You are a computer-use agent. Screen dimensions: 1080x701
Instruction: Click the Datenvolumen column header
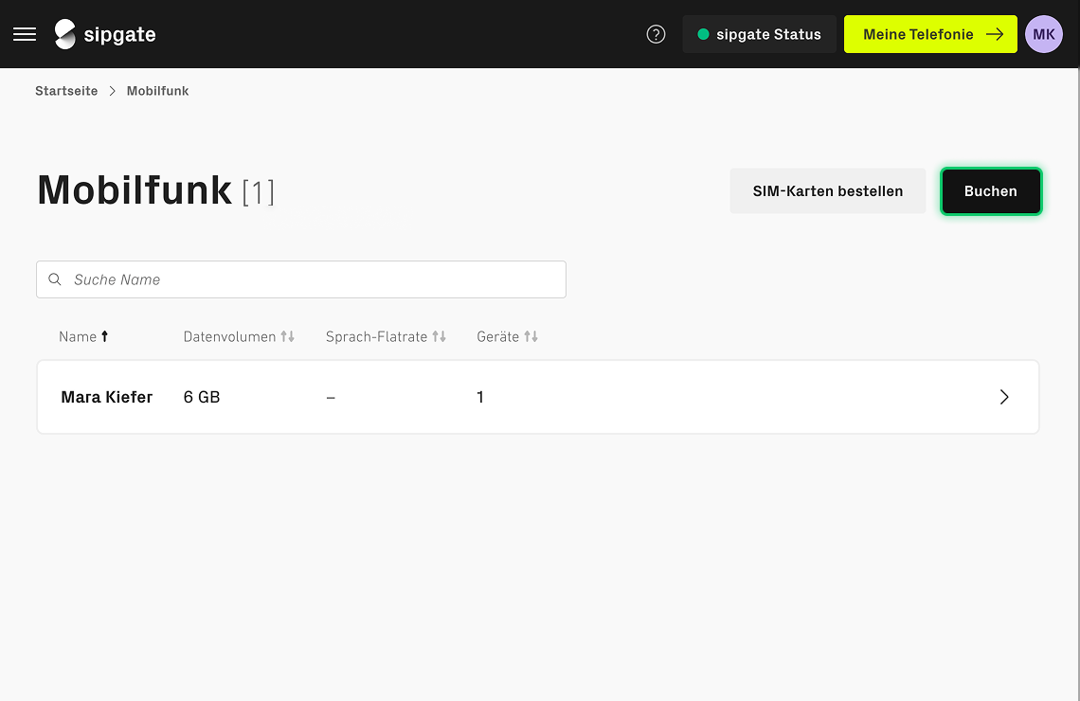[x=229, y=336]
